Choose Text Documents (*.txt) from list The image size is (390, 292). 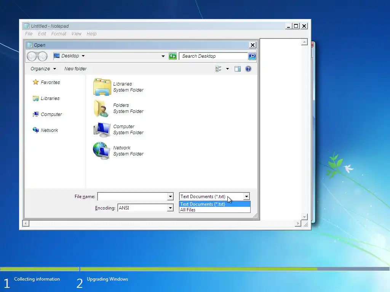click(215, 204)
